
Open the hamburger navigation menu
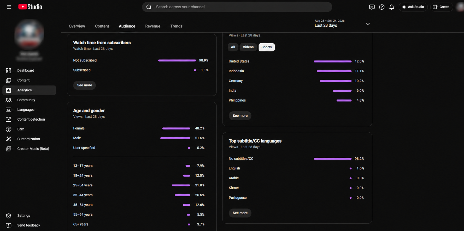9,7
